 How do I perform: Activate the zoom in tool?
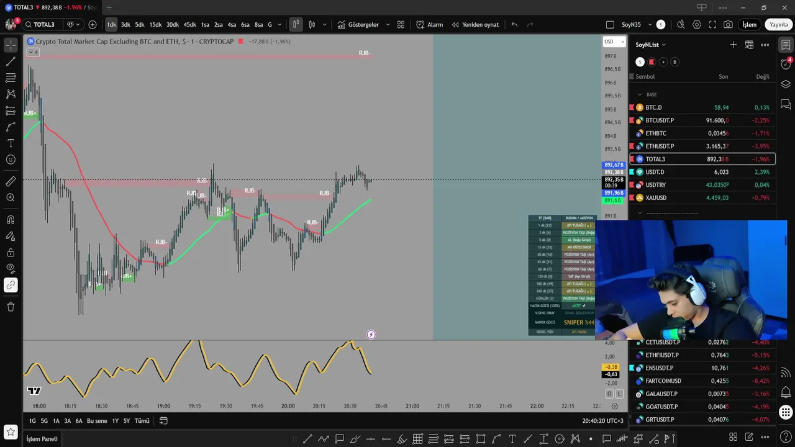[11, 197]
